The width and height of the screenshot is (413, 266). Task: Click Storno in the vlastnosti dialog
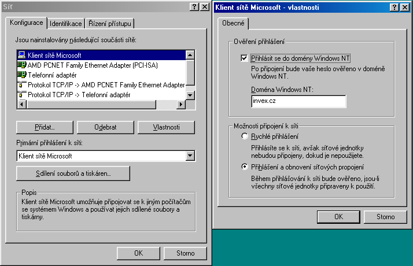pyautogui.click(x=385, y=217)
